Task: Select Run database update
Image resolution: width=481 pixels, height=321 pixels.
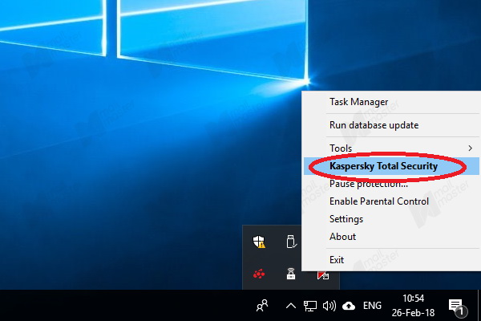Action: pyautogui.click(x=391, y=125)
